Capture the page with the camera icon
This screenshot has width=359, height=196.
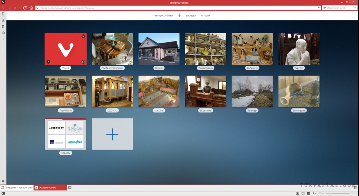(x=297, y=193)
